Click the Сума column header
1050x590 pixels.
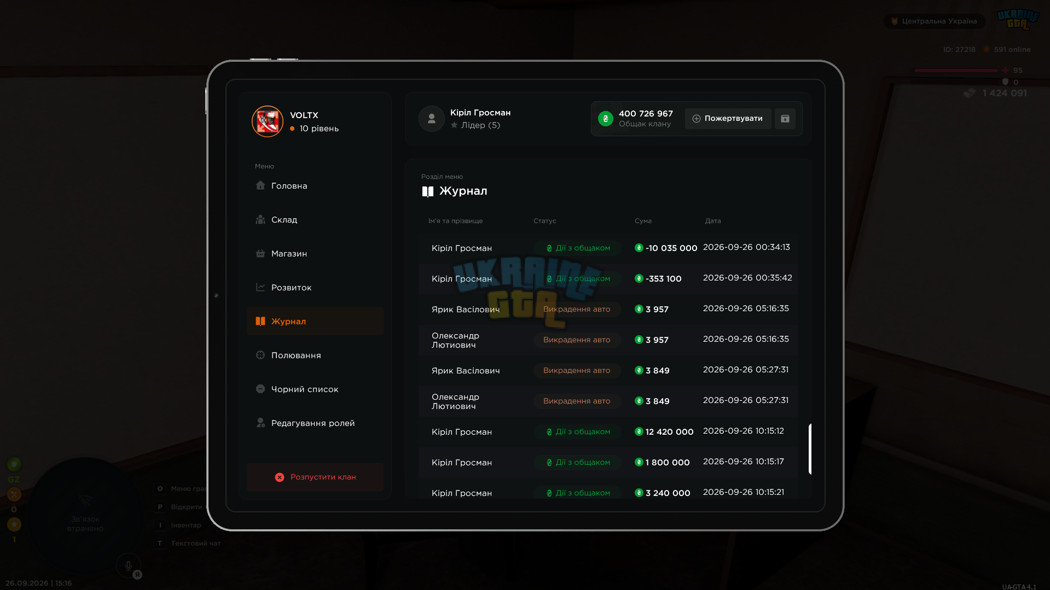643,221
